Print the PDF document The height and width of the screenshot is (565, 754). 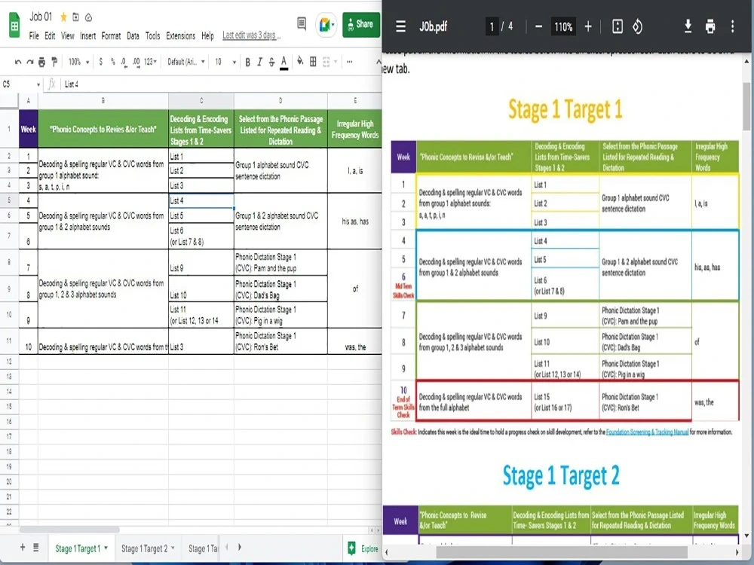click(710, 26)
